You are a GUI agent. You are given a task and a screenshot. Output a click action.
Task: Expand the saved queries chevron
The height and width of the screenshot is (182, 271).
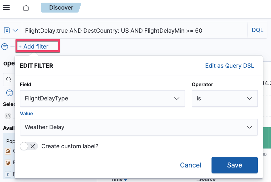(15, 31)
